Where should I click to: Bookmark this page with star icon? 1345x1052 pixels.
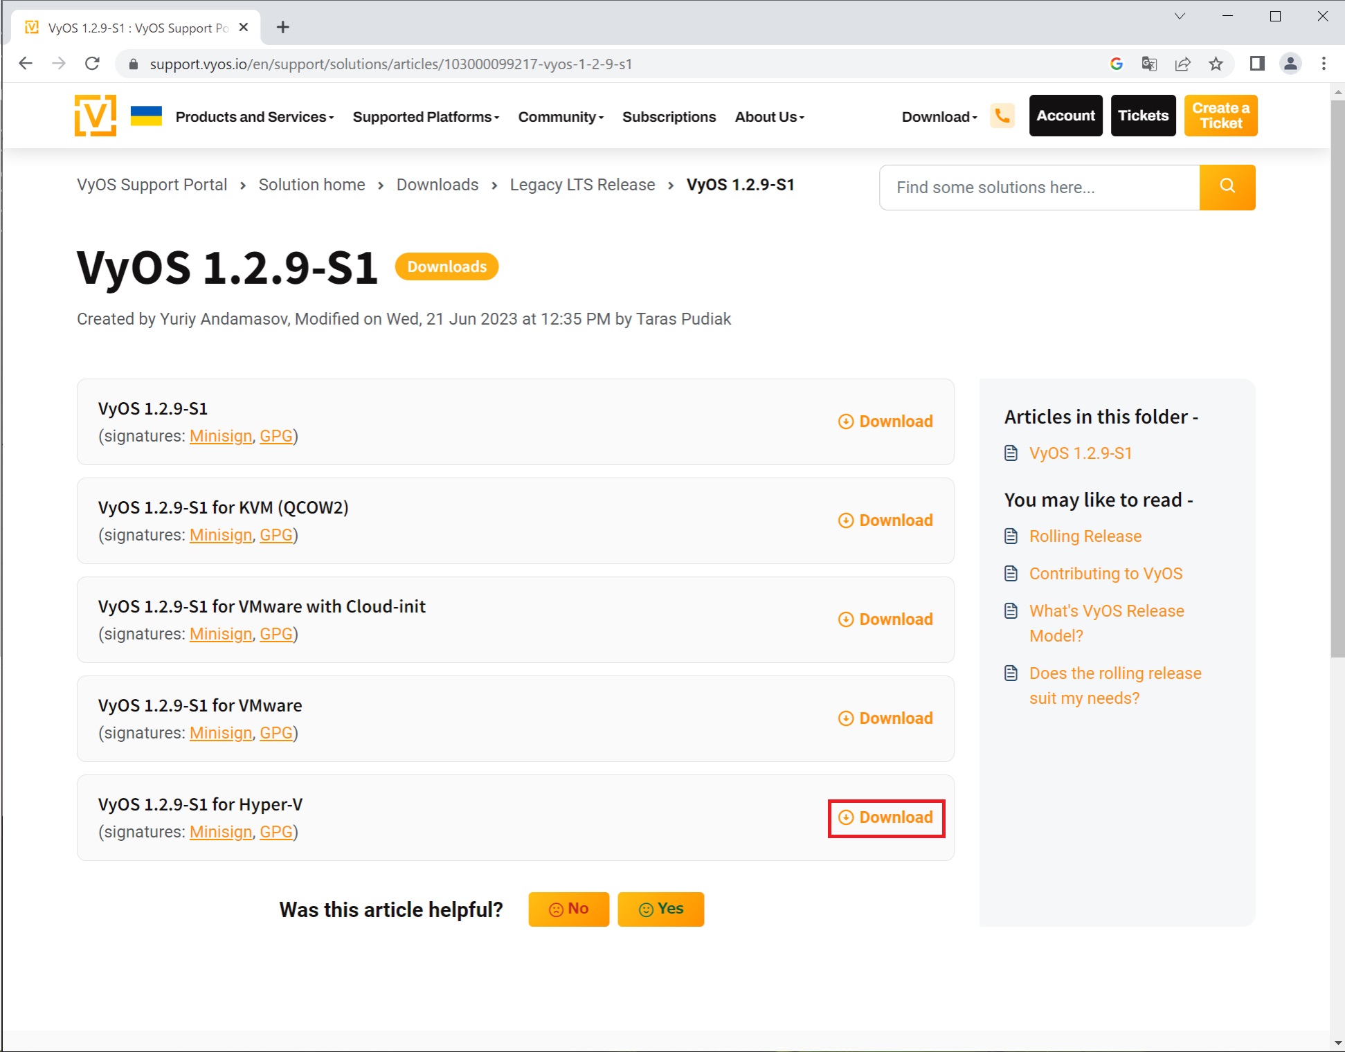1216,64
